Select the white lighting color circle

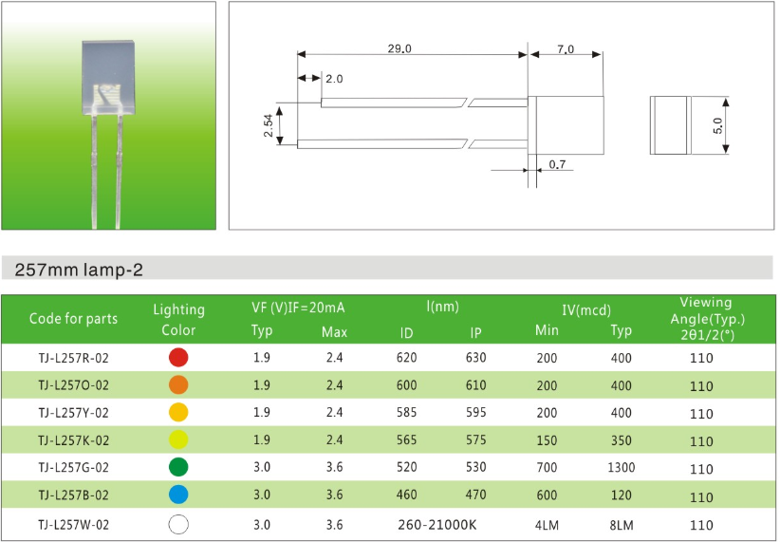click(x=178, y=524)
